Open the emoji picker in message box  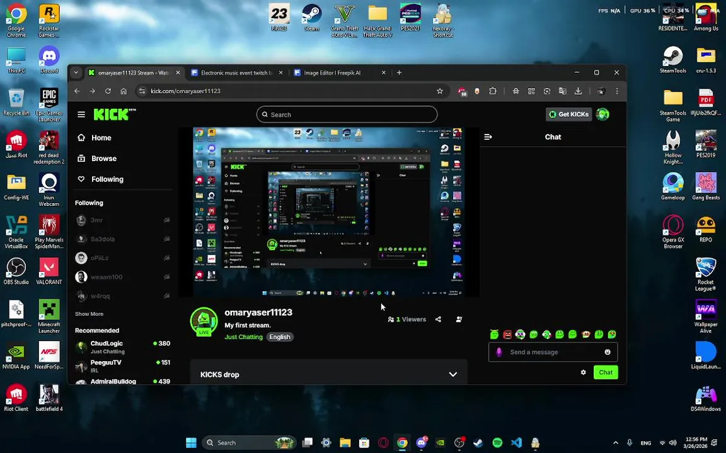click(608, 352)
